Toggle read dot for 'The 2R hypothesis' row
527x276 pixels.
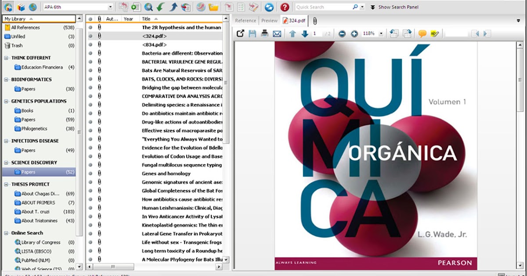(90, 27)
